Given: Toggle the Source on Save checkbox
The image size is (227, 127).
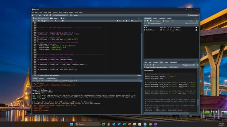Looking at the screenshot, I should click(44, 21).
